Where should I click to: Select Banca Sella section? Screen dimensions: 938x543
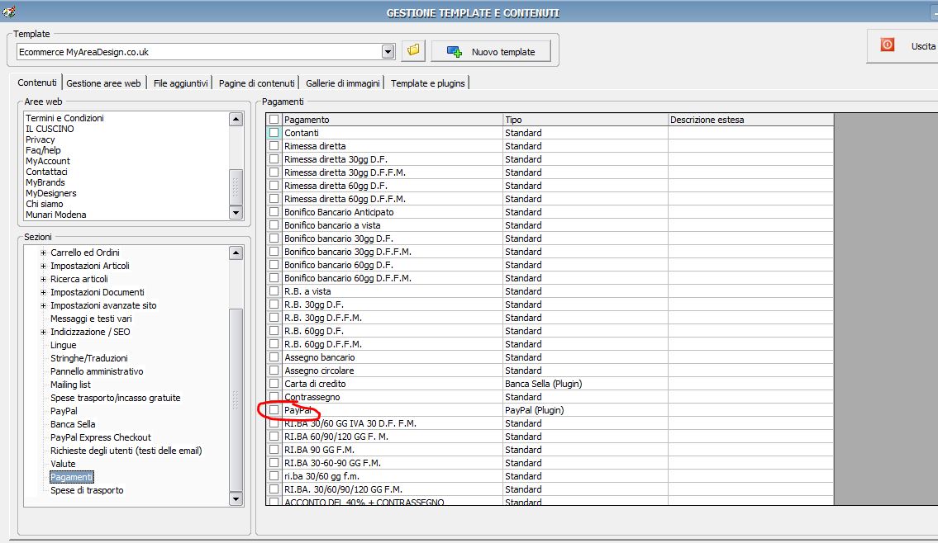73,424
